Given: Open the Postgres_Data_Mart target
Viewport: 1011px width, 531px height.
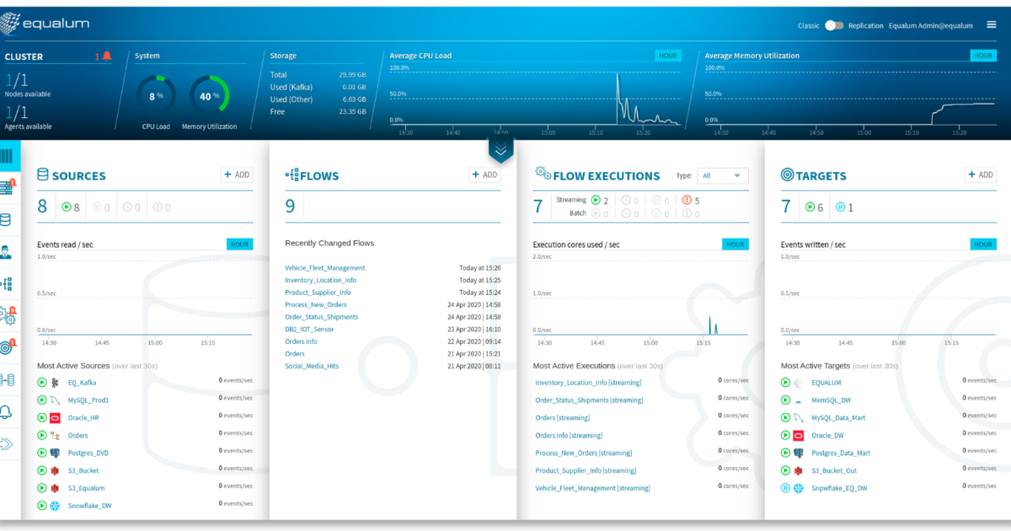Looking at the screenshot, I should [x=841, y=453].
